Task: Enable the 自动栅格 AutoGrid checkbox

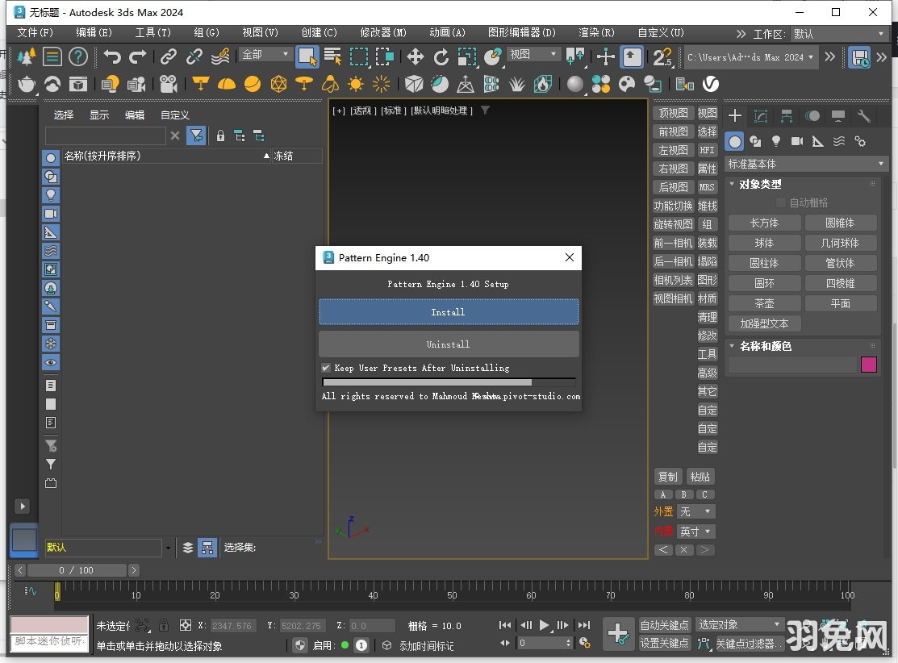Action: [780, 202]
